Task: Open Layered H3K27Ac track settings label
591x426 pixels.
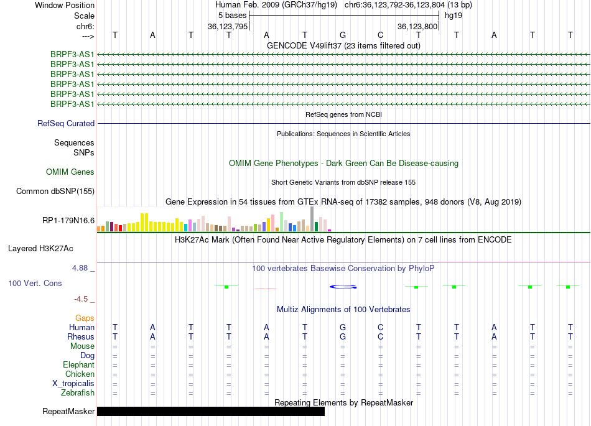Action: [40, 248]
